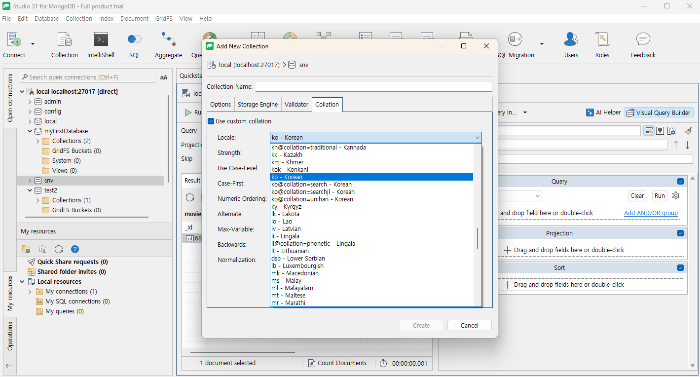Open the Connect dropdown arrow
Viewport: 700px width, 377px height.
pyautogui.click(x=33, y=44)
